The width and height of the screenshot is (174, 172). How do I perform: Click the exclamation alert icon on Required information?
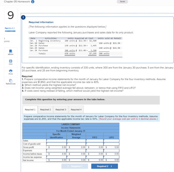tap(23, 17)
